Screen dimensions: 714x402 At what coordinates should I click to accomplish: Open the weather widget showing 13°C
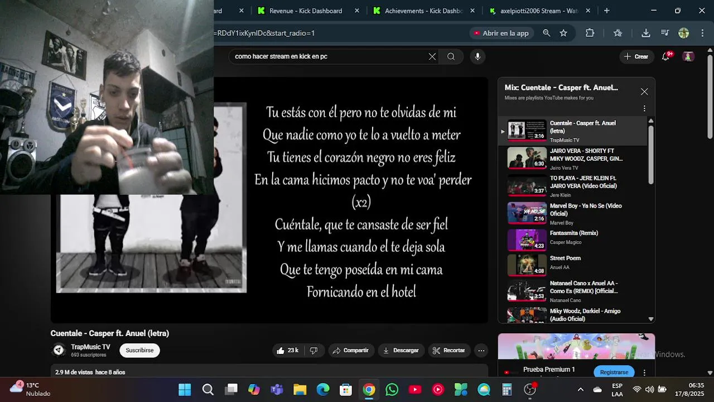(31, 389)
